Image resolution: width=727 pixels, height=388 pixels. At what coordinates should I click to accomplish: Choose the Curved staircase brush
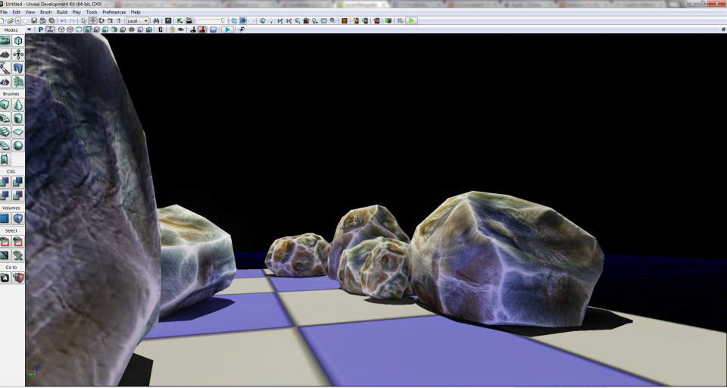(x=5, y=118)
